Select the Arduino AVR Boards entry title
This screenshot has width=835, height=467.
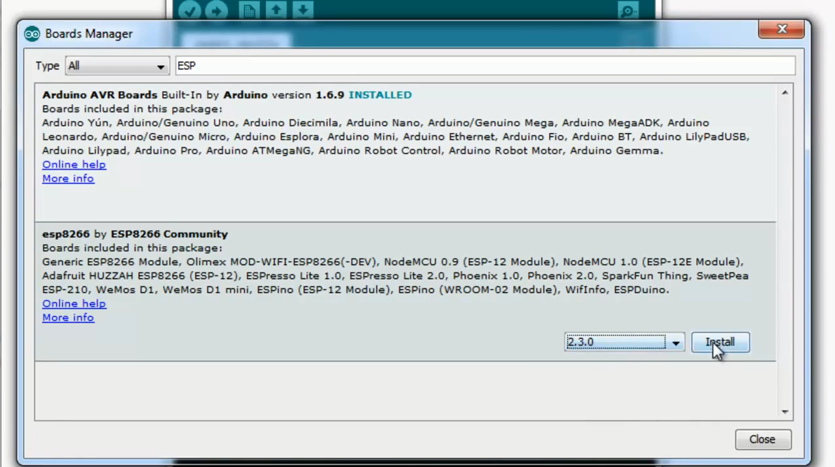[x=100, y=95]
